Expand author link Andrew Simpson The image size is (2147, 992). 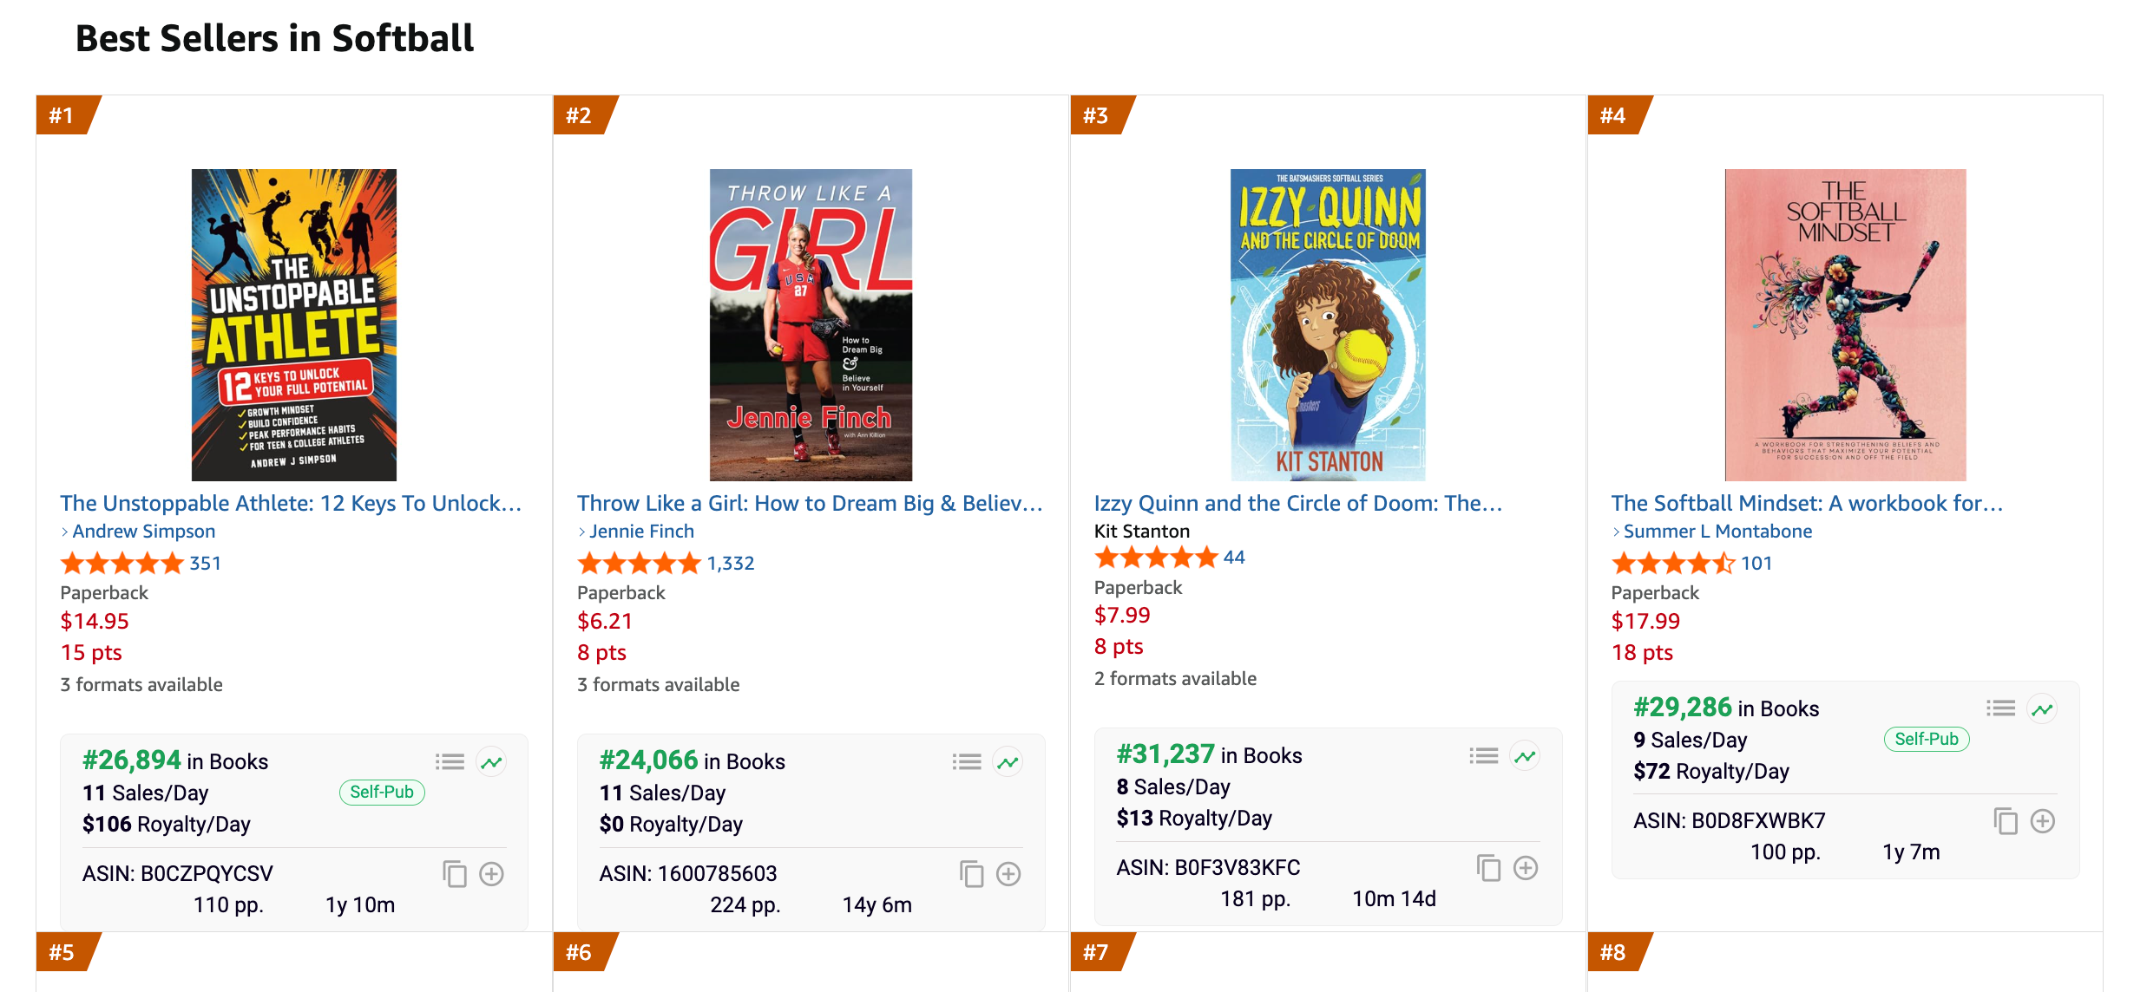[142, 532]
